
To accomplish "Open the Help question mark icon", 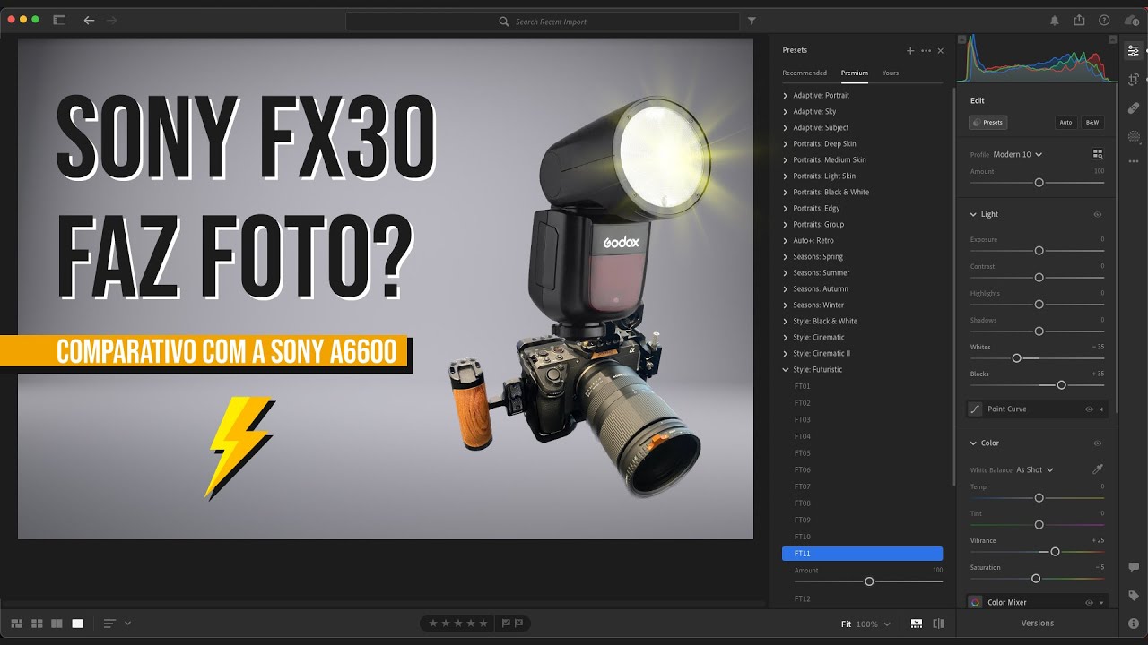I will pyautogui.click(x=1104, y=21).
